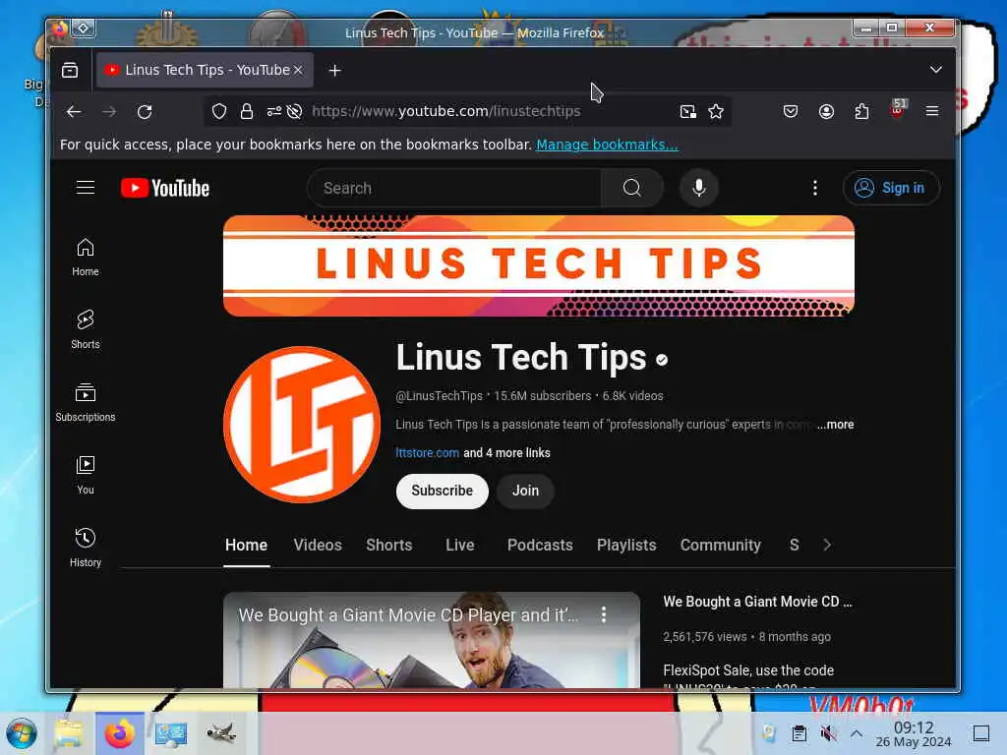Close the Linus Tech Tips tab

pyautogui.click(x=298, y=70)
